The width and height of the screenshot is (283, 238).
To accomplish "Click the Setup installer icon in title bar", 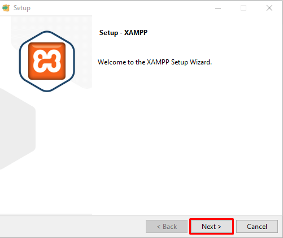I will click(6, 8).
